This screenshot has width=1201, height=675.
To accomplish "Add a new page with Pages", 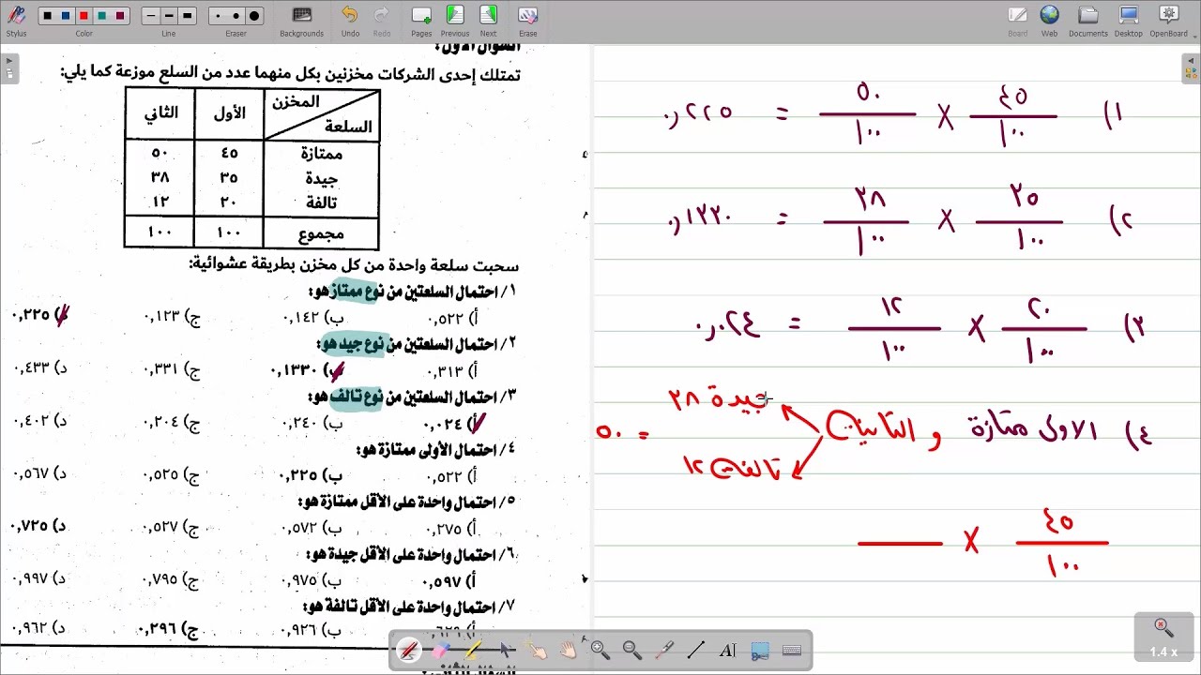I will click(x=421, y=20).
